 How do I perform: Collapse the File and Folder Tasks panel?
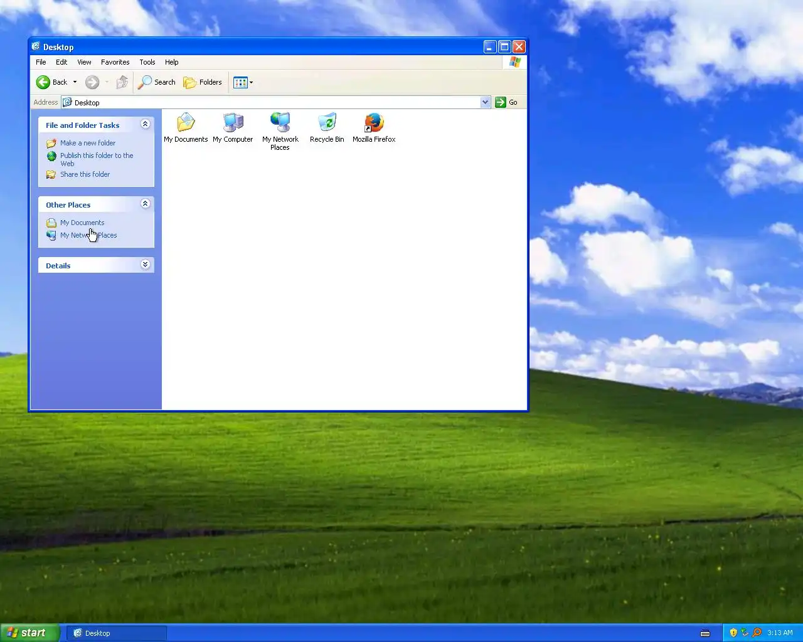click(145, 124)
